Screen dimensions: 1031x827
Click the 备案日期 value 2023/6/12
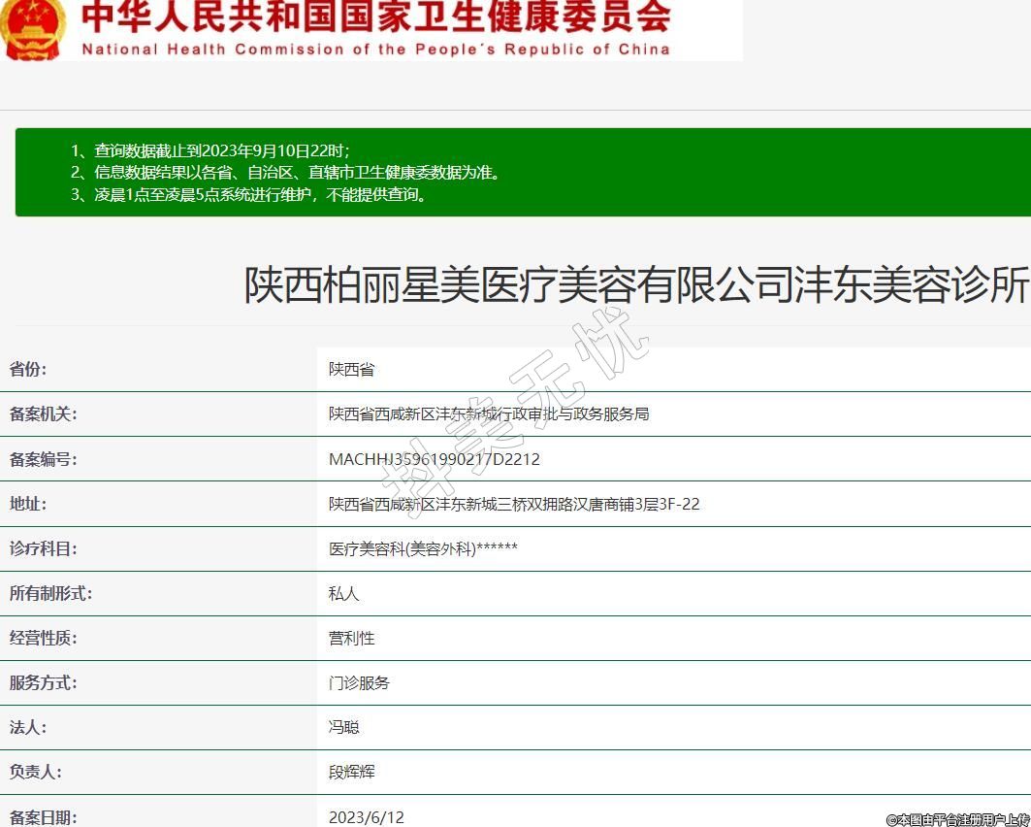(367, 817)
